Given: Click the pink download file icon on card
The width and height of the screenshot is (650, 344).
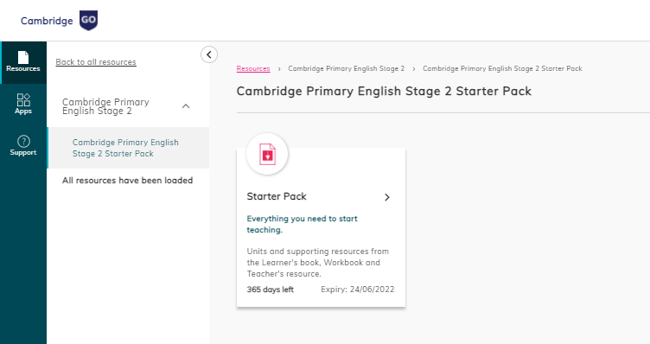Looking at the screenshot, I should (x=267, y=154).
